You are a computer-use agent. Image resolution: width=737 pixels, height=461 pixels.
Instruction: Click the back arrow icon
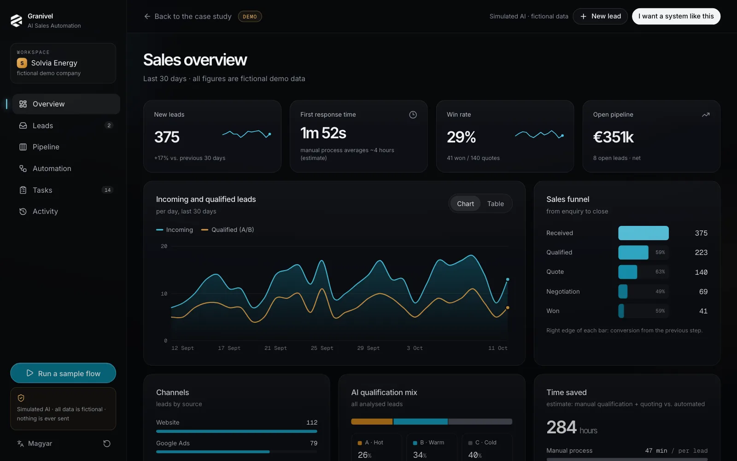147,17
